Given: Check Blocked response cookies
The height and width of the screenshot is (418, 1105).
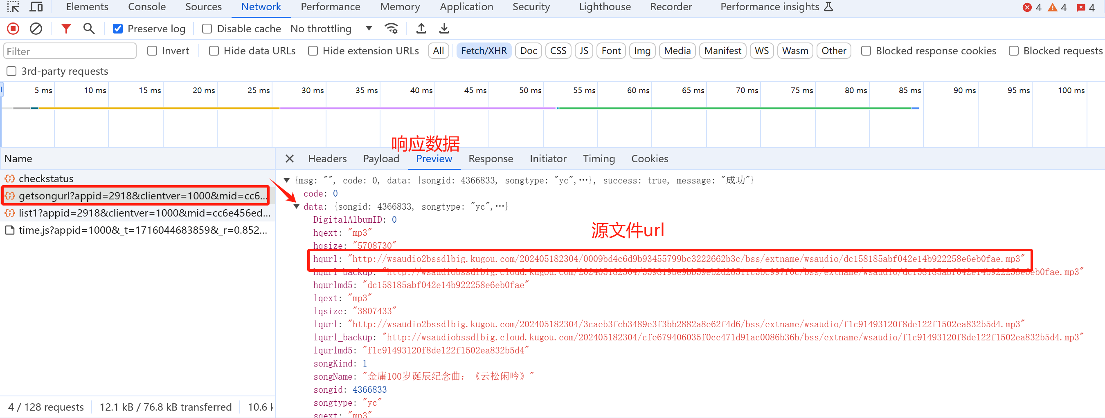Looking at the screenshot, I should pyautogui.click(x=866, y=51).
